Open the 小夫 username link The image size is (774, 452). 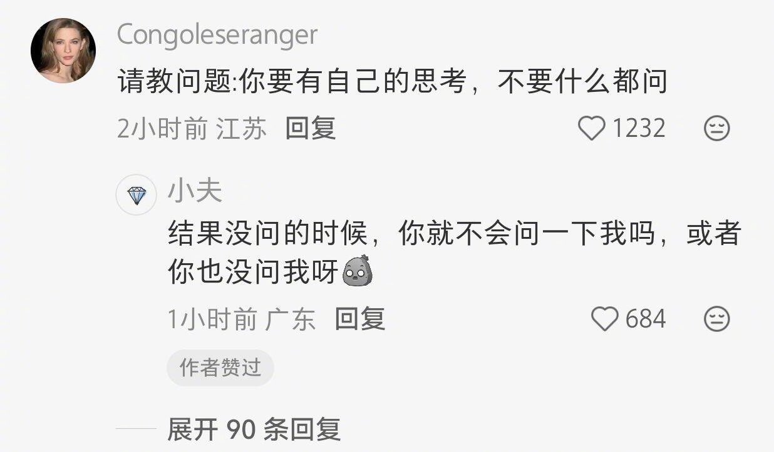pyautogui.click(x=195, y=190)
